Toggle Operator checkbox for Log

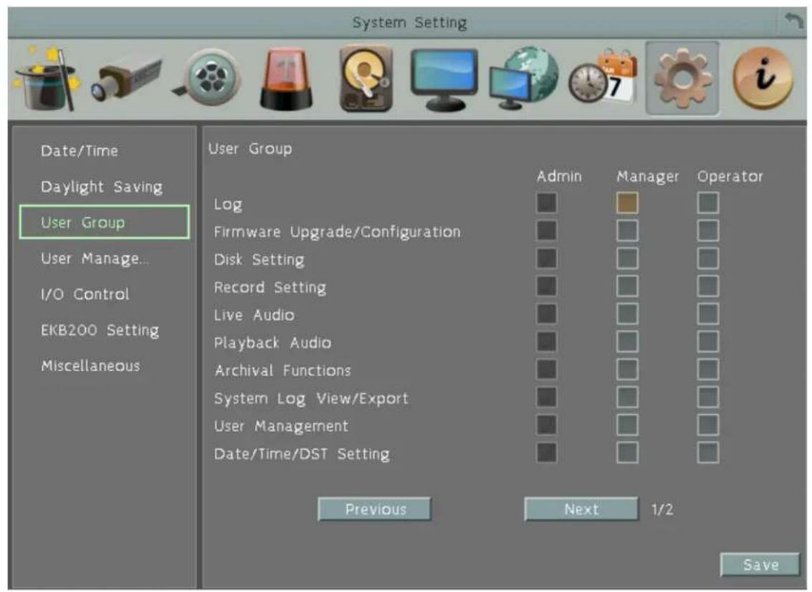pos(708,203)
